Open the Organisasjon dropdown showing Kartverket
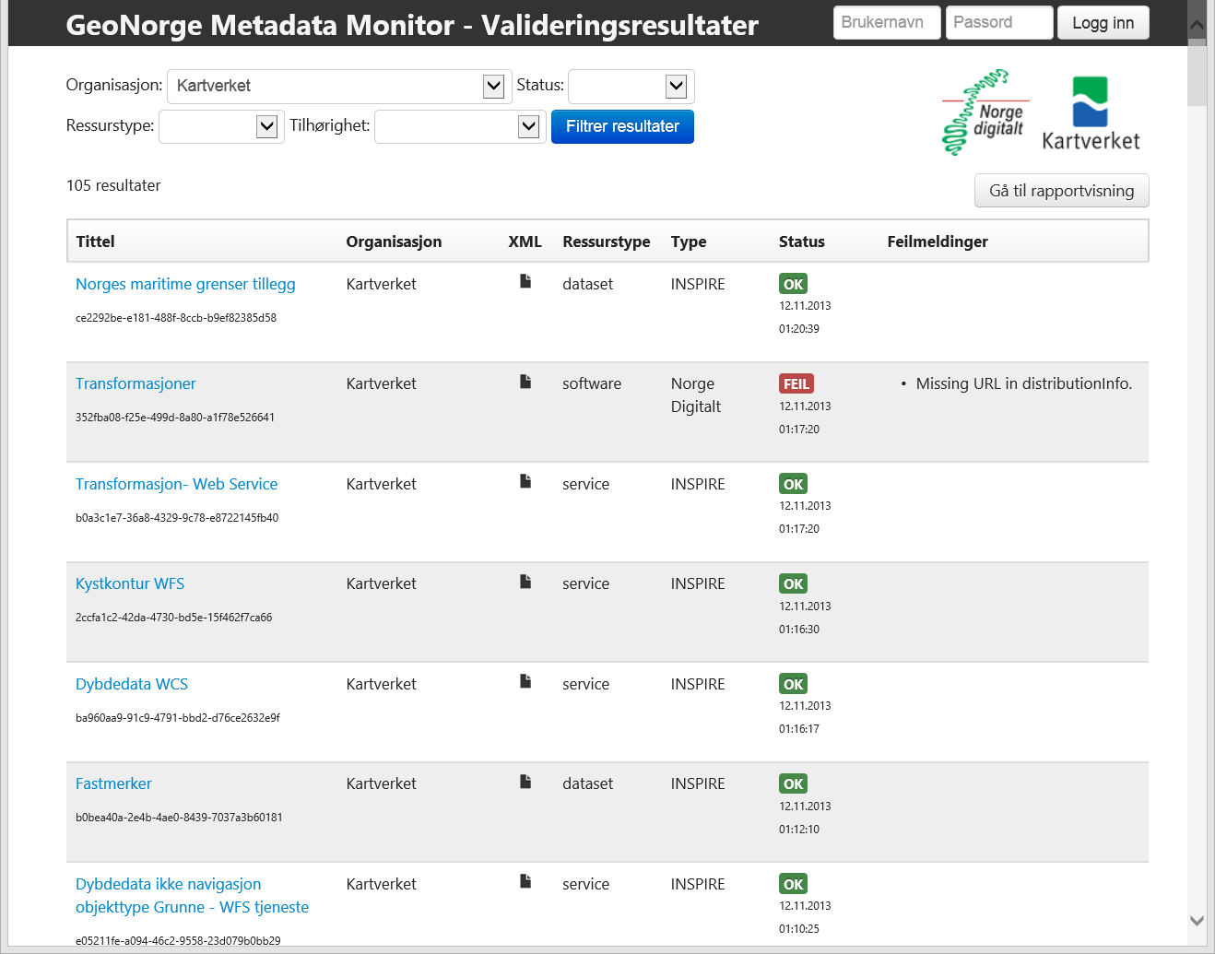Image resolution: width=1215 pixels, height=954 pixels. [338, 87]
